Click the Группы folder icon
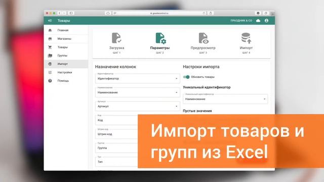This screenshot has height=182, width=324. click(50, 56)
